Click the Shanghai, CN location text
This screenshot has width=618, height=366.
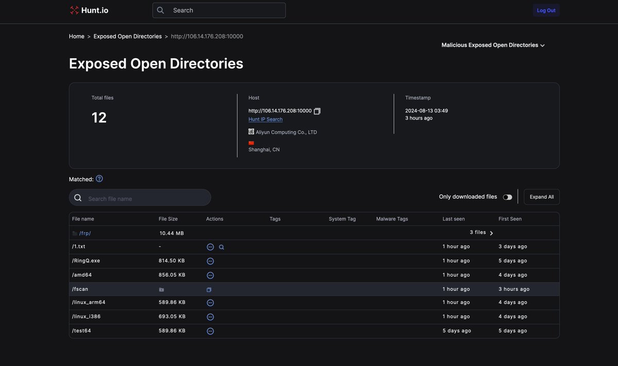[264, 150]
